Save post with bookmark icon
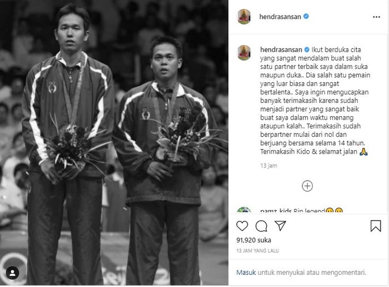This screenshot has width=389, height=287. click(x=376, y=226)
